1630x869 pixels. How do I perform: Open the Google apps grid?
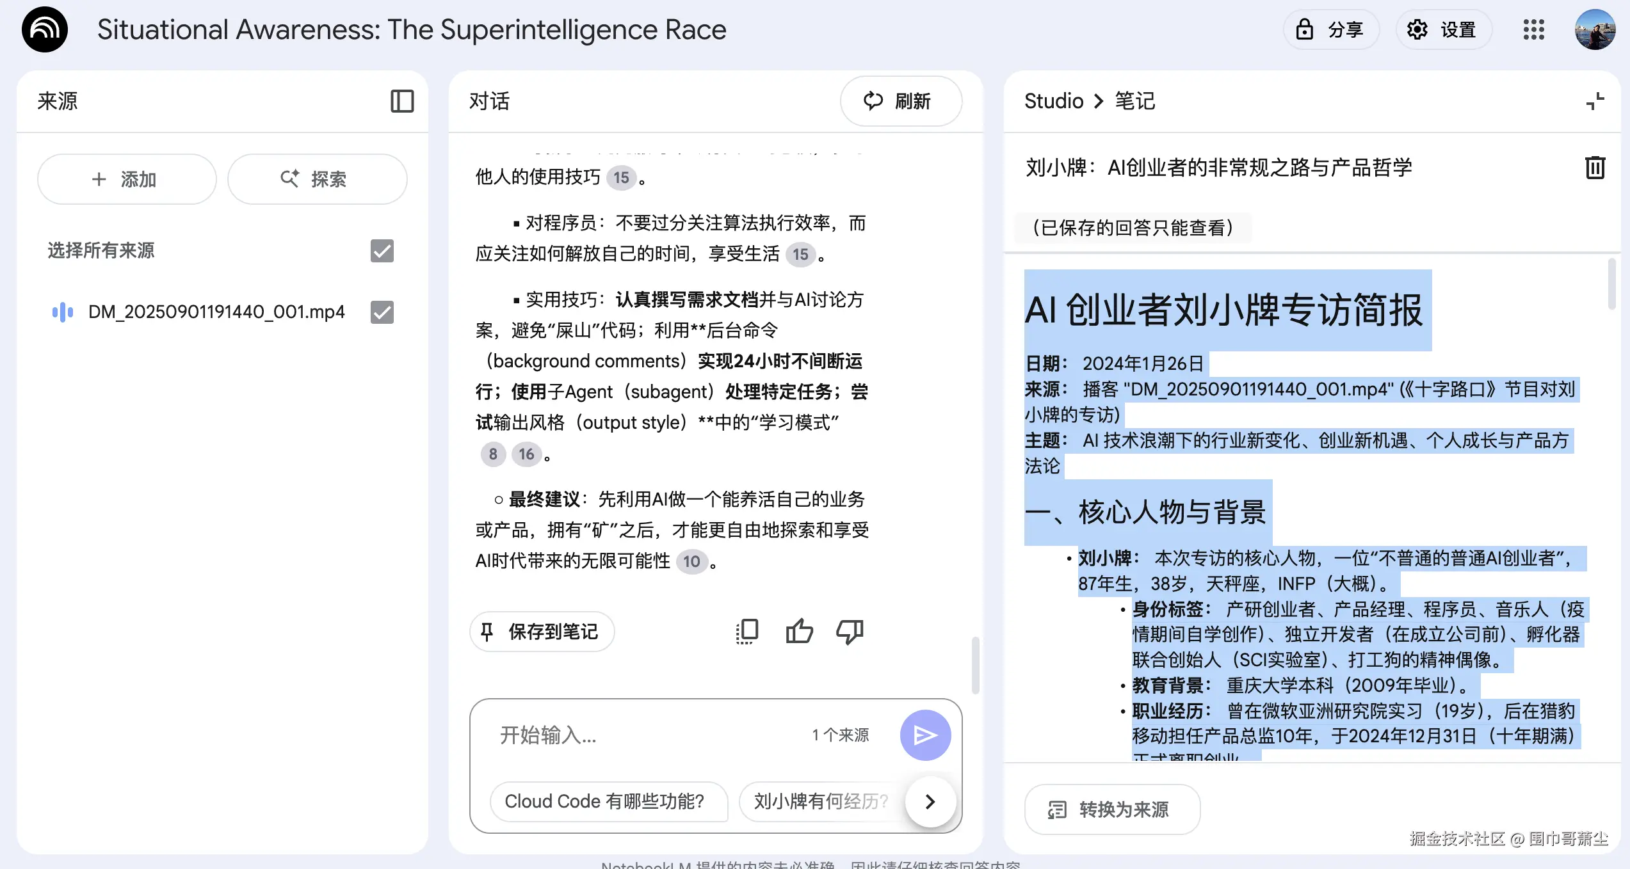tap(1533, 29)
